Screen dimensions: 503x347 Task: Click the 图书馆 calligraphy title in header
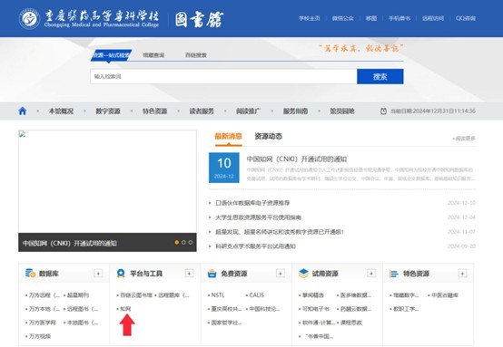199,19
